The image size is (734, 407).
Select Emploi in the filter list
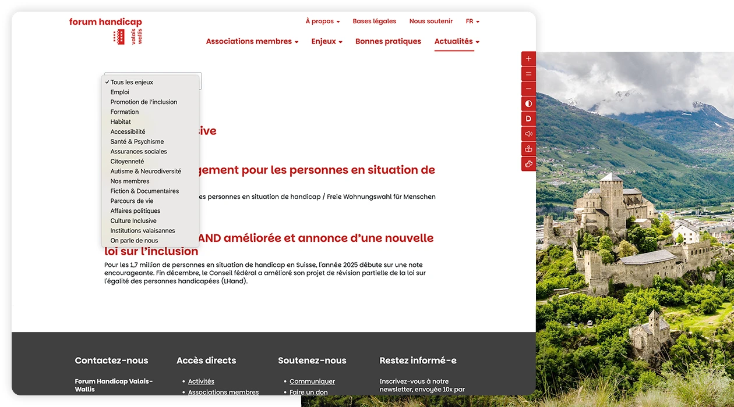tap(119, 92)
